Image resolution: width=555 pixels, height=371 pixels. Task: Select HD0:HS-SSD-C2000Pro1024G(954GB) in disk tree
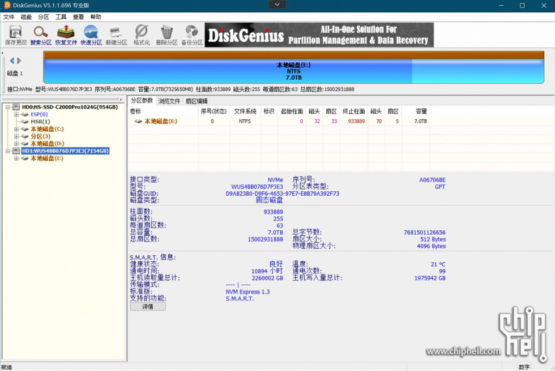[70, 107]
